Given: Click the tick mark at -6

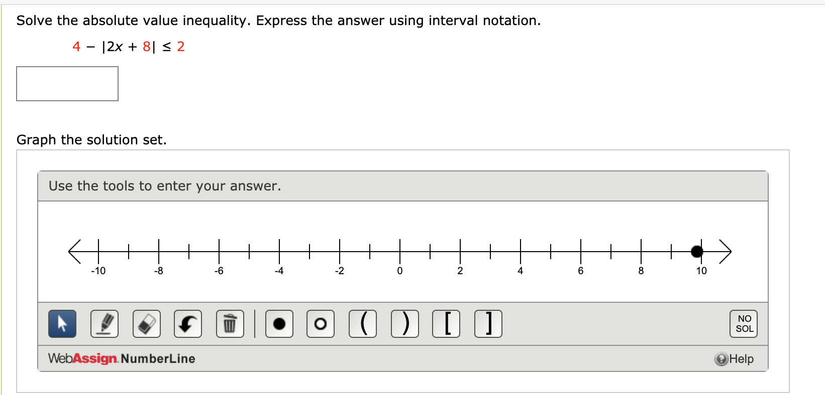Looking at the screenshot, I should coord(219,251).
